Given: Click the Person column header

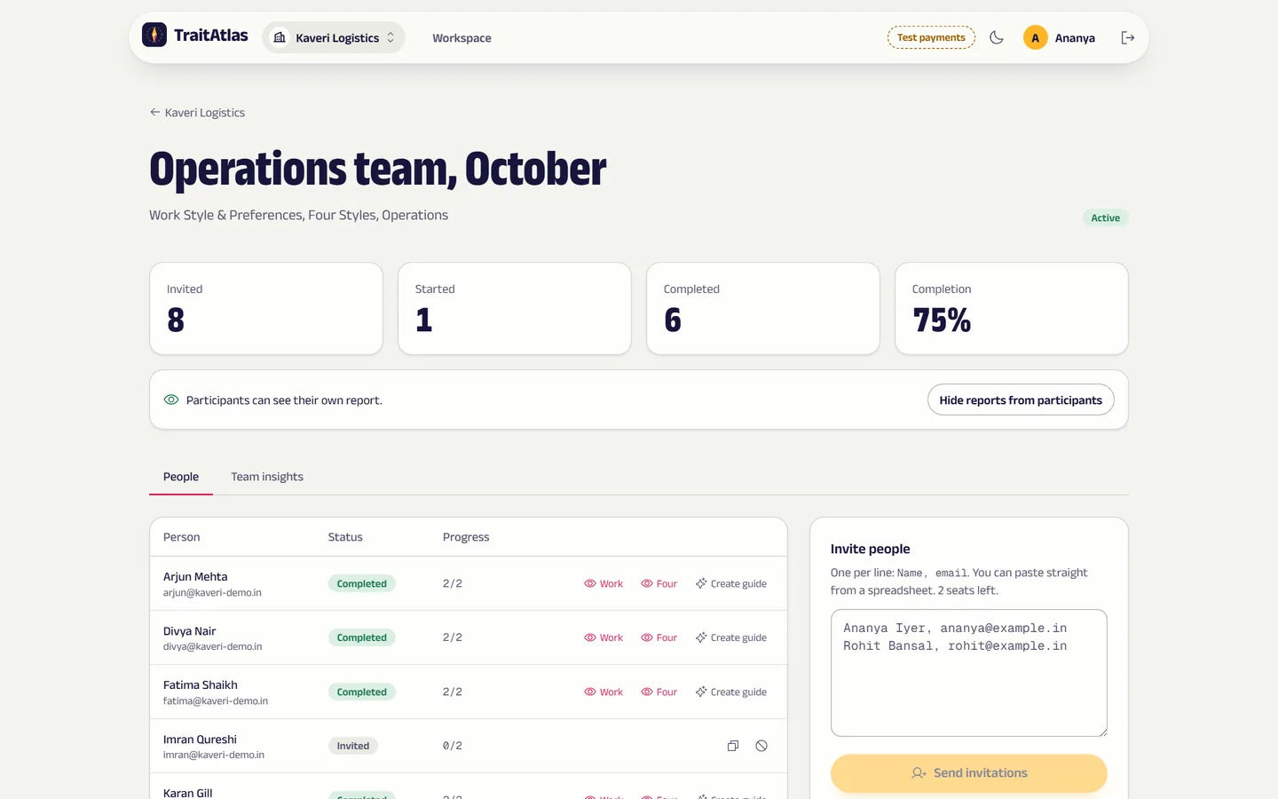Looking at the screenshot, I should pos(182,537).
